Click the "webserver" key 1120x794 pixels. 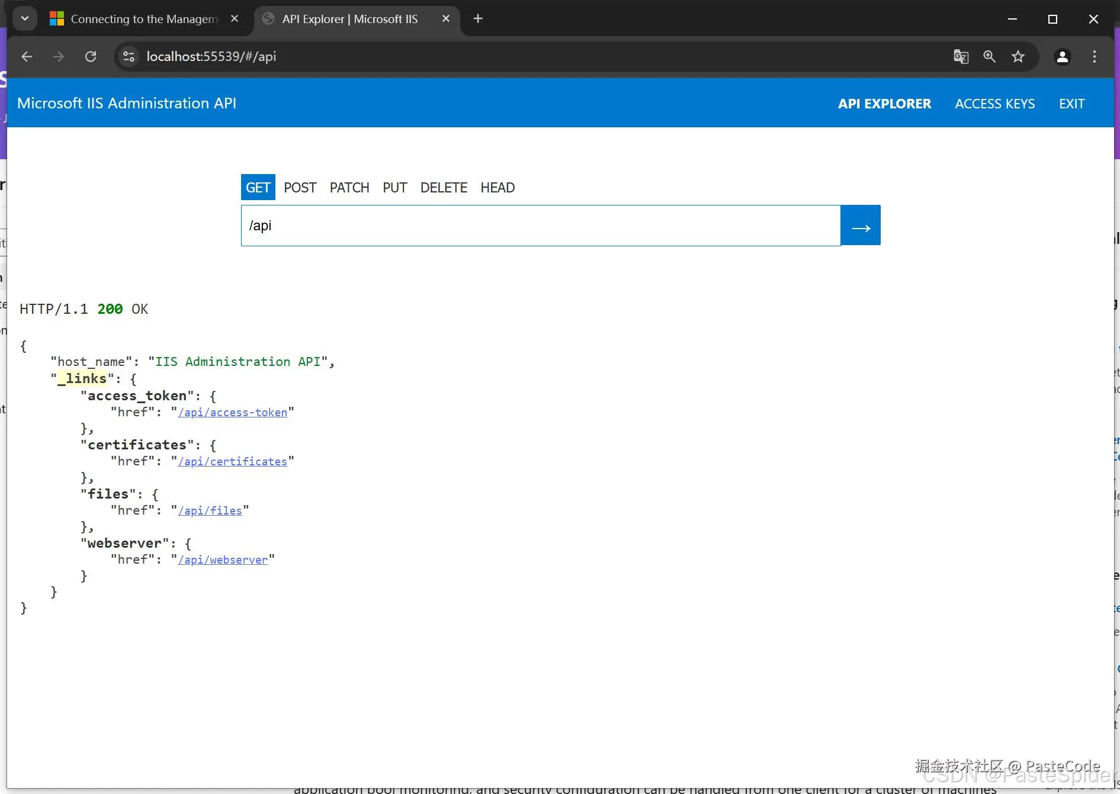[125, 544]
